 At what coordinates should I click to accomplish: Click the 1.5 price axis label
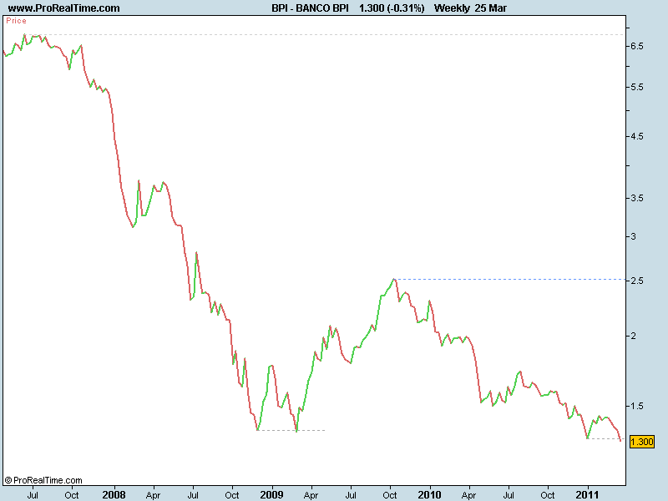tap(637, 406)
